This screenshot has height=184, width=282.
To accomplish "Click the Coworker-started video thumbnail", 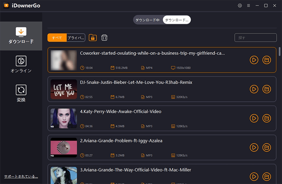I will (x=64, y=60).
